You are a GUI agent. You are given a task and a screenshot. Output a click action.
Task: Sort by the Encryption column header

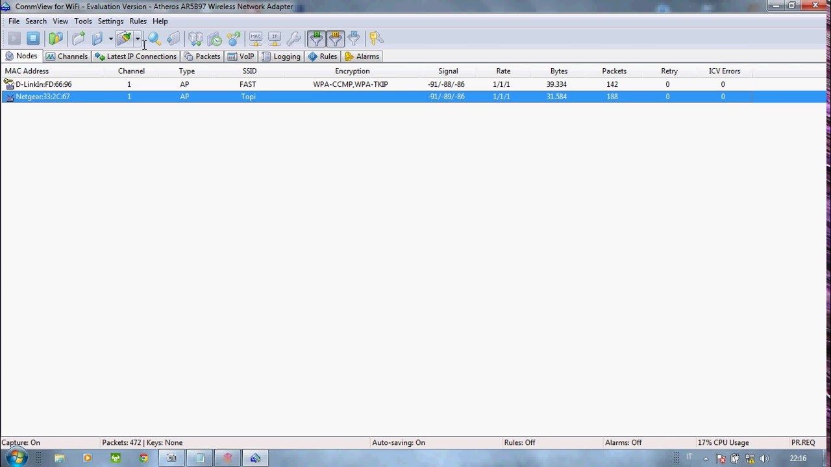[x=353, y=71]
